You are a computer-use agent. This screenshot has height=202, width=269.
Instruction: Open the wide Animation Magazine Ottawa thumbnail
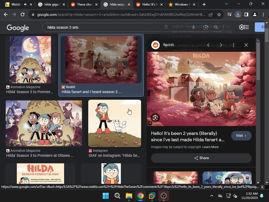point(44,123)
